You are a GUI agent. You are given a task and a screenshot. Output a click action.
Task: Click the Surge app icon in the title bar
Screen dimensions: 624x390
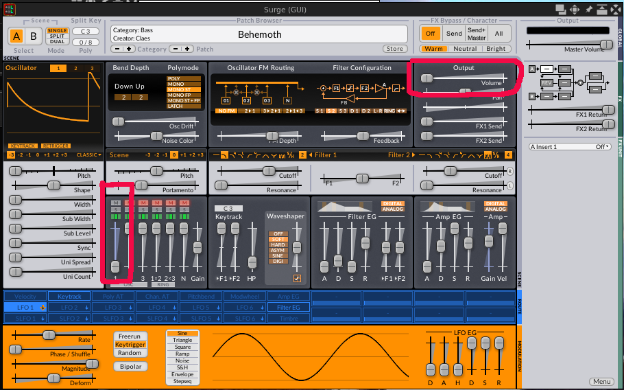(x=9, y=9)
